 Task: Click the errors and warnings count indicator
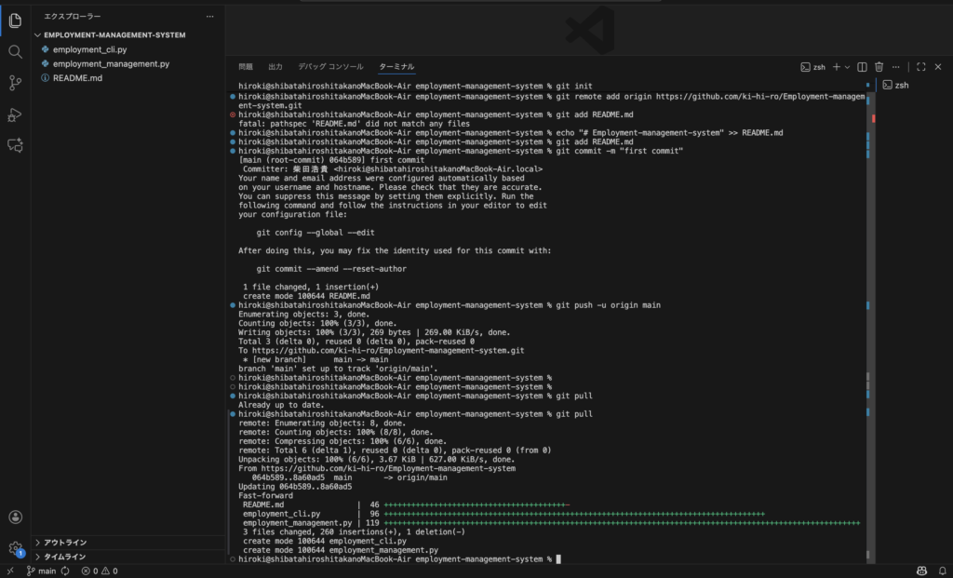[98, 571]
